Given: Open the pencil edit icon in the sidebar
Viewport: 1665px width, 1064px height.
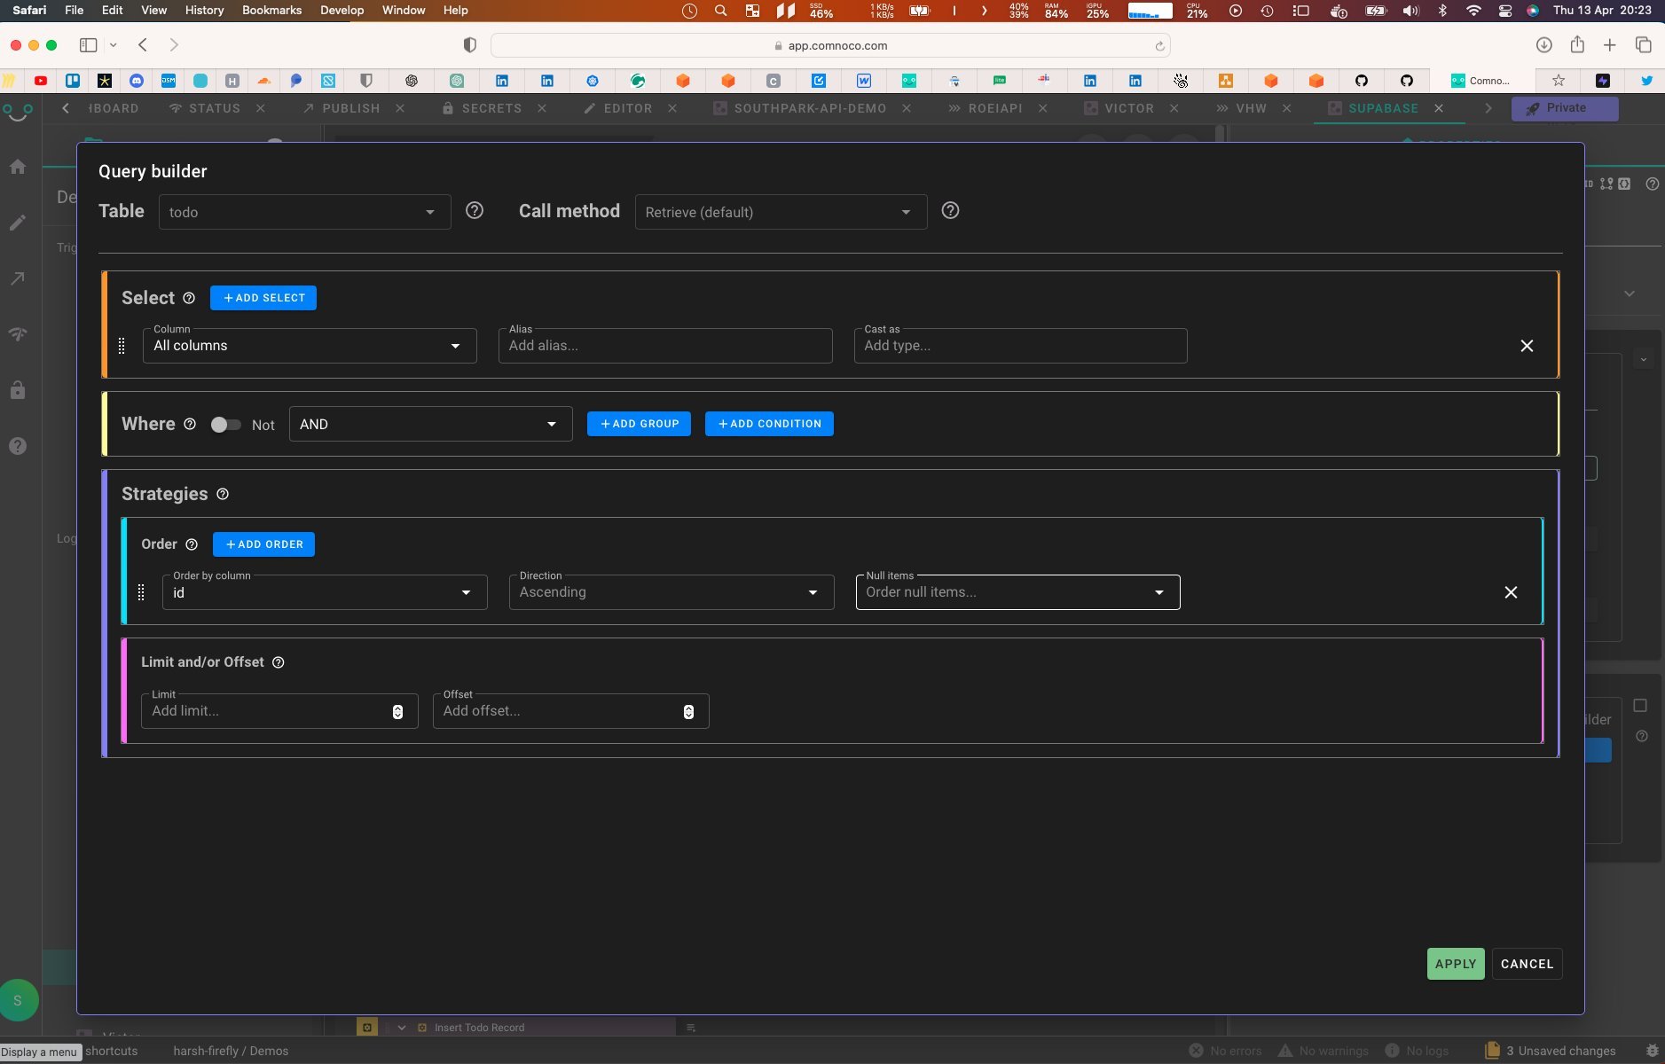Looking at the screenshot, I should pos(18,223).
